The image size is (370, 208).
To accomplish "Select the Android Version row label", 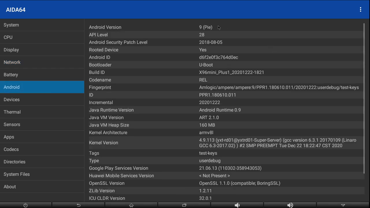I will point(105,27).
